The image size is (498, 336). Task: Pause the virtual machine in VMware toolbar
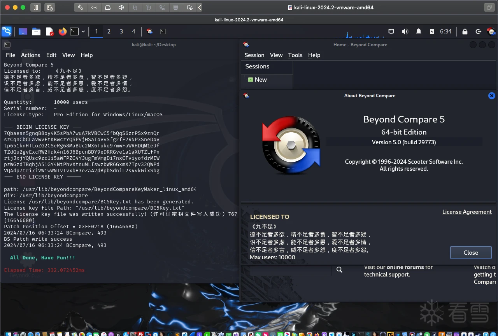click(35, 7)
